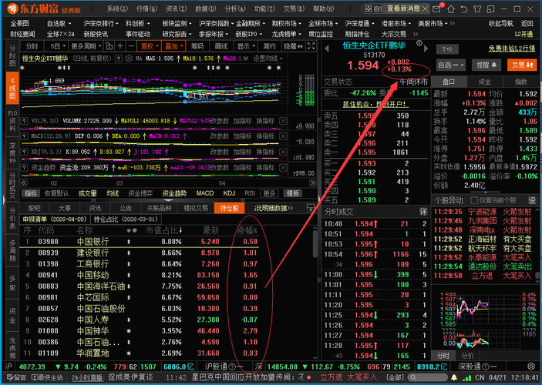Image resolution: width=542 pixels, height=385 pixels.
Task: Open the 5日 period dropdown
Action: [57, 46]
